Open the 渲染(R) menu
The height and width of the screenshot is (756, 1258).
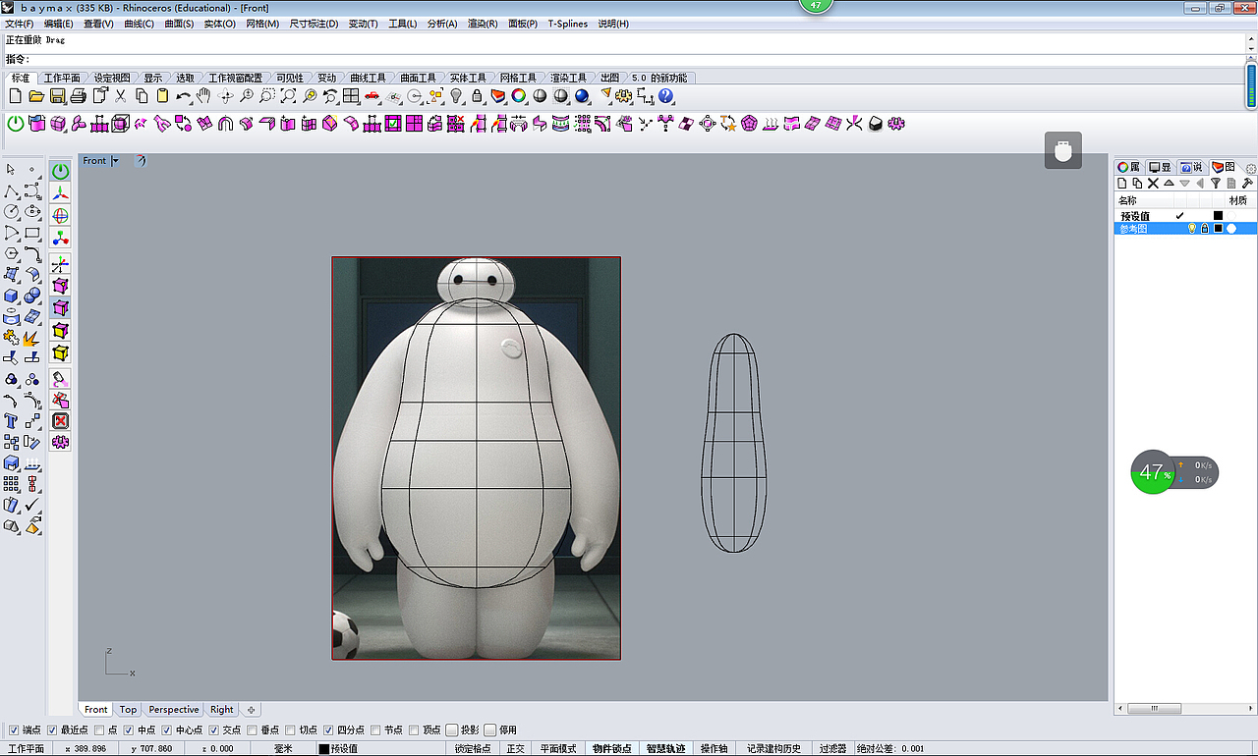point(483,24)
